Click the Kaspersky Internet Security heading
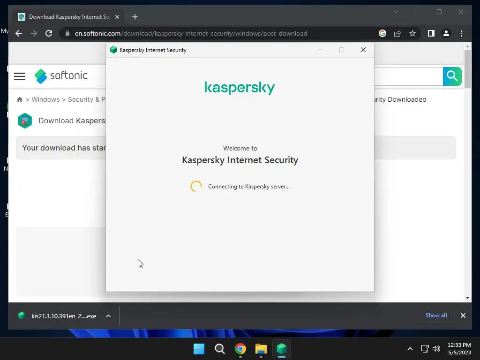Screen dimensions: 480x360 (240, 160)
